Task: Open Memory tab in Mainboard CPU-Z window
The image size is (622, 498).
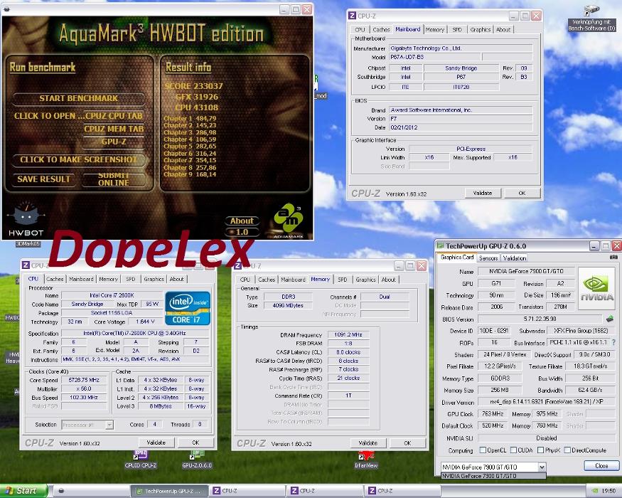Action: tap(435, 29)
